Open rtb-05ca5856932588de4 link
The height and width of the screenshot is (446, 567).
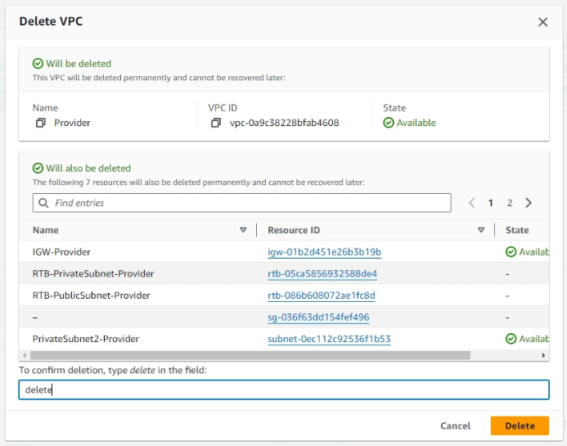pyautogui.click(x=322, y=273)
